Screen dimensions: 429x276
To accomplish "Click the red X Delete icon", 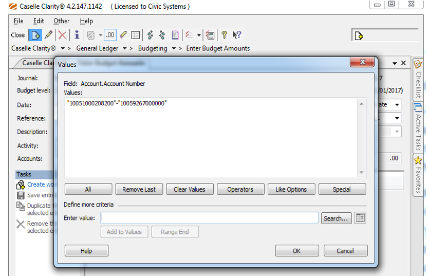I will pos(62,35).
